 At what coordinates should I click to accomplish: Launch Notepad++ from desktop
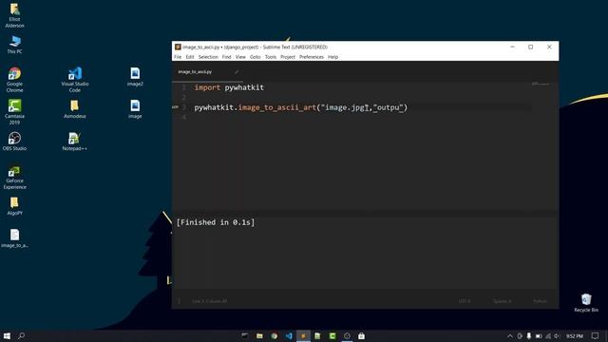click(x=74, y=142)
